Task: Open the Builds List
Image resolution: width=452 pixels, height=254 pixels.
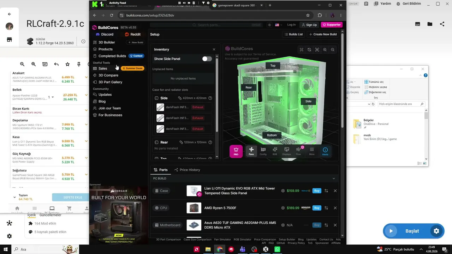Action: [293, 34]
